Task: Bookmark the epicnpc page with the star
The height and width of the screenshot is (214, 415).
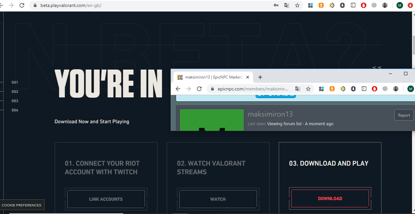Action: [308, 89]
